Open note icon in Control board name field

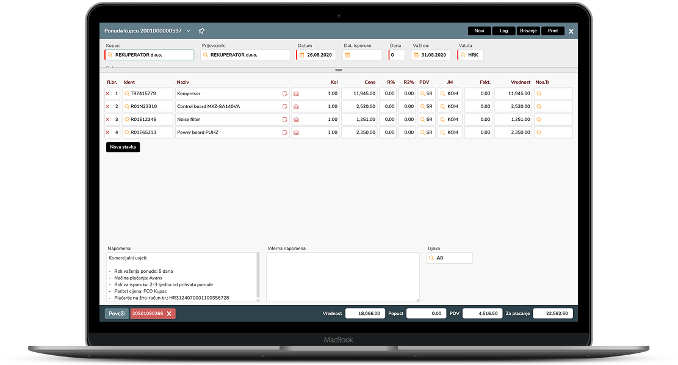[x=284, y=106]
